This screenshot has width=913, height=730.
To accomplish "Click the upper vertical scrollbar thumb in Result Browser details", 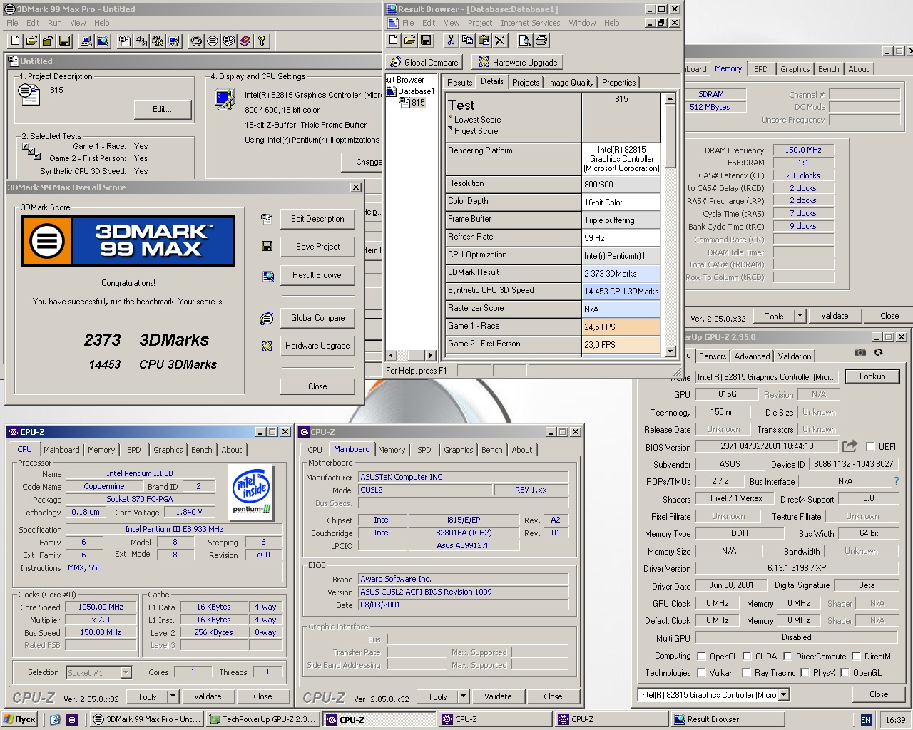I will tap(670, 136).
